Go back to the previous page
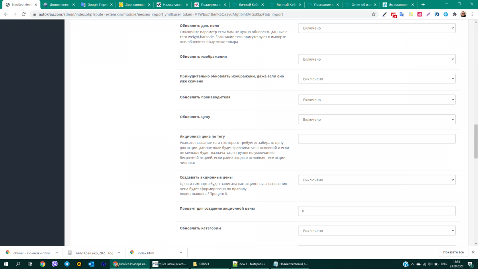Screen dimensions: 478x269 (6, 14)
